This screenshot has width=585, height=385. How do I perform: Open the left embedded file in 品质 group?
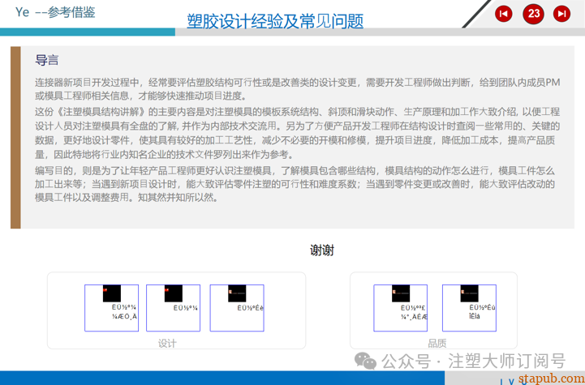coord(400,307)
